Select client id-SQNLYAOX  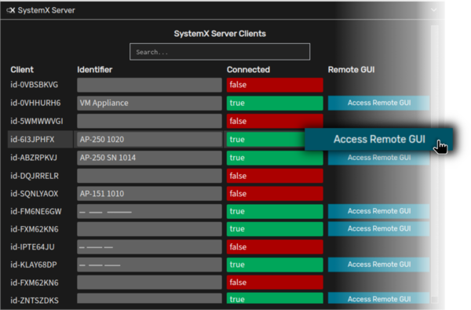35,193
